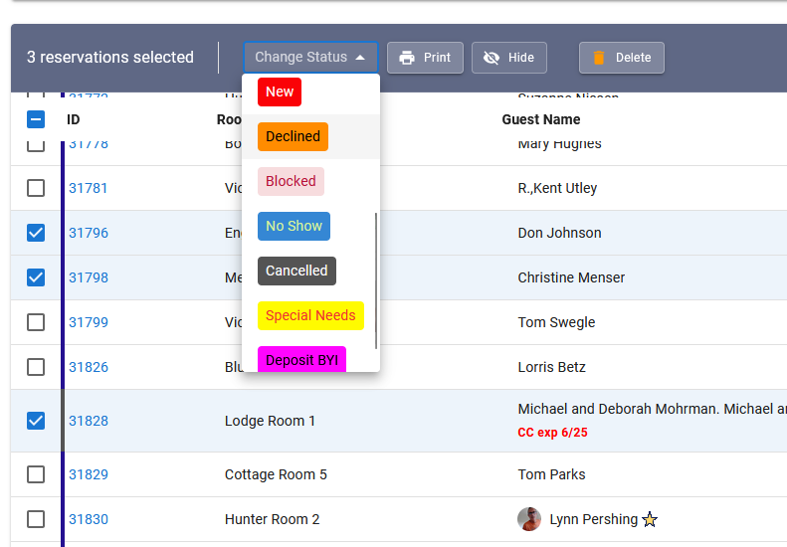Pick the No Show status
Screen dimensions: 787x547
tap(294, 226)
